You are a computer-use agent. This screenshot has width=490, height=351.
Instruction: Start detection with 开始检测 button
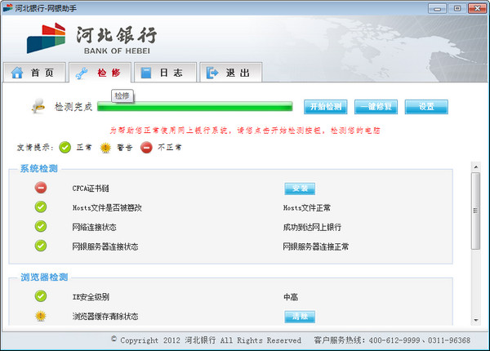(325, 107)
